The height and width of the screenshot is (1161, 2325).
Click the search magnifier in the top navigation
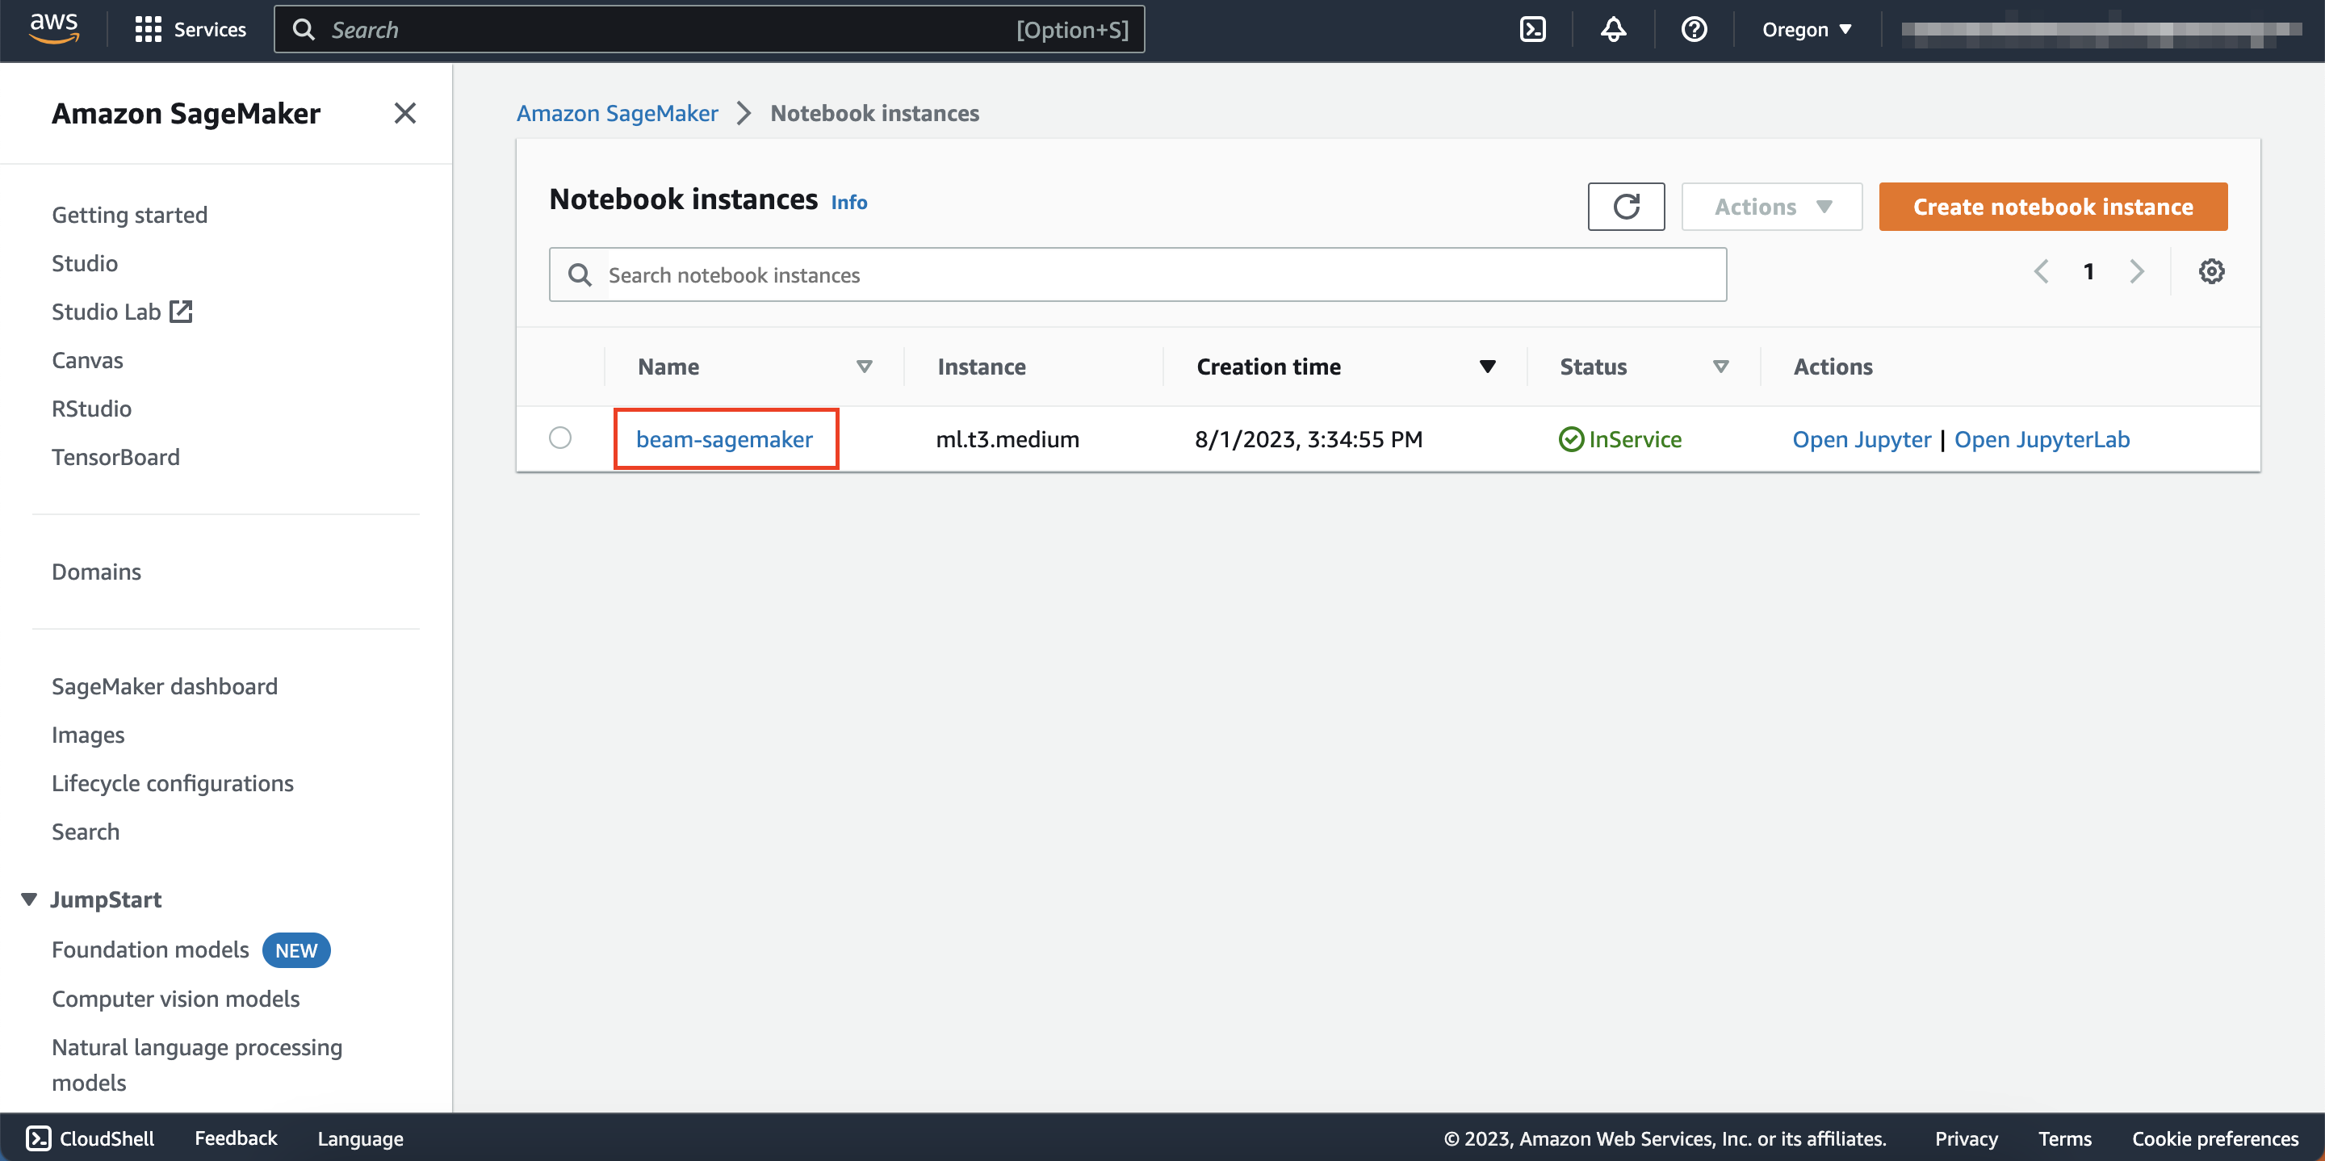pyautogui.click(x=304, y=29)
